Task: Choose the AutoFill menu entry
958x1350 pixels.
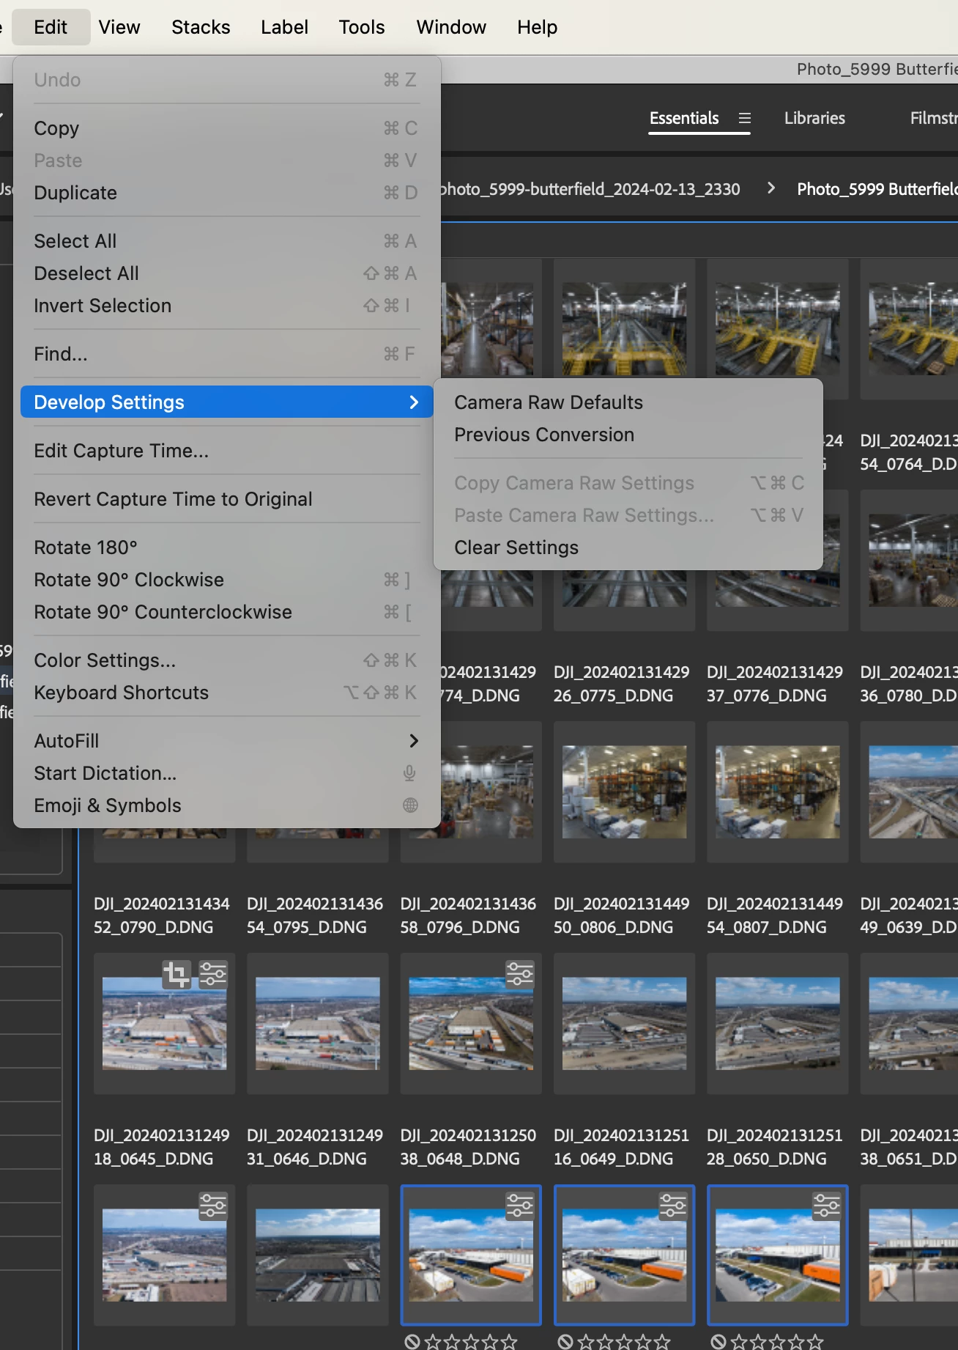Action: (226, 741)
